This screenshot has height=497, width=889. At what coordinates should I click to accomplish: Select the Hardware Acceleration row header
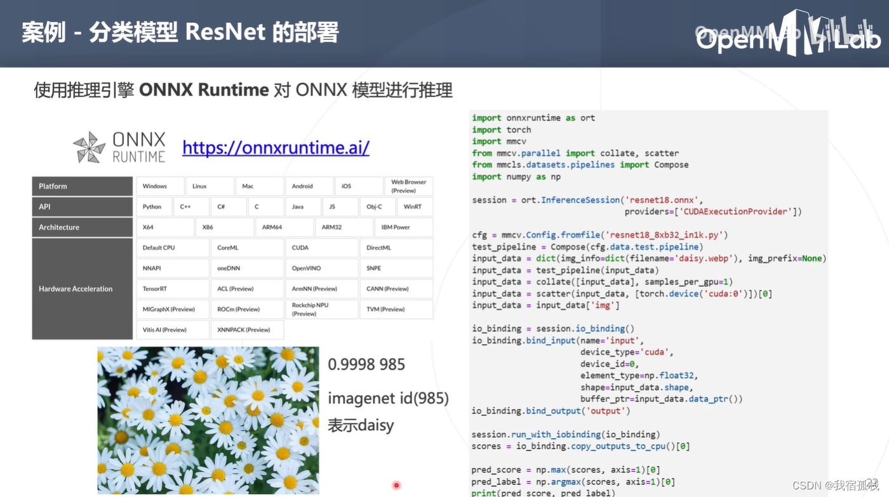click(82, 289)
